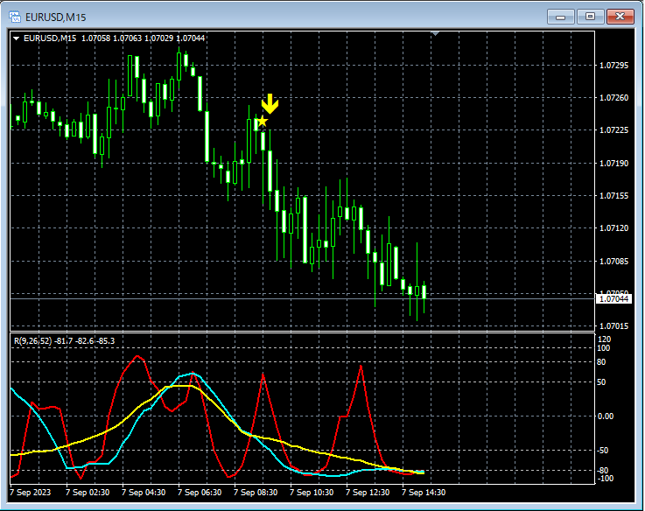Maximize the EURUSD,M15 chart window
645x511 pixels.
[x=590, y=17]
